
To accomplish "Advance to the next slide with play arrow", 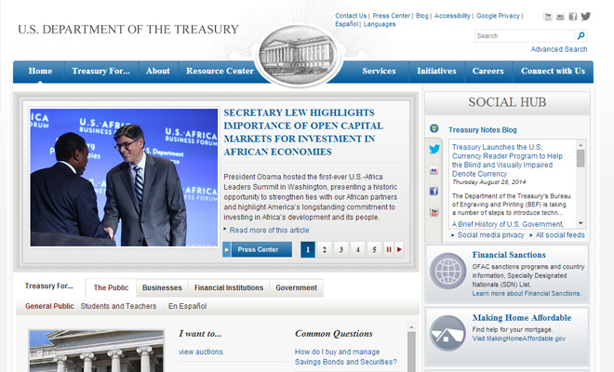I will point(399,249).
